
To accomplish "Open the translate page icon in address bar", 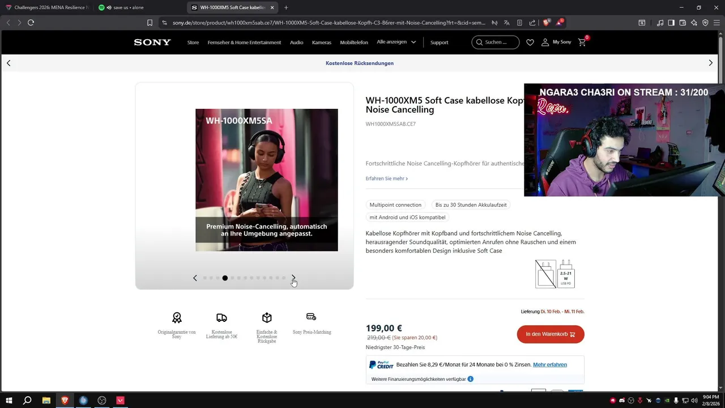I will [507, 23].
